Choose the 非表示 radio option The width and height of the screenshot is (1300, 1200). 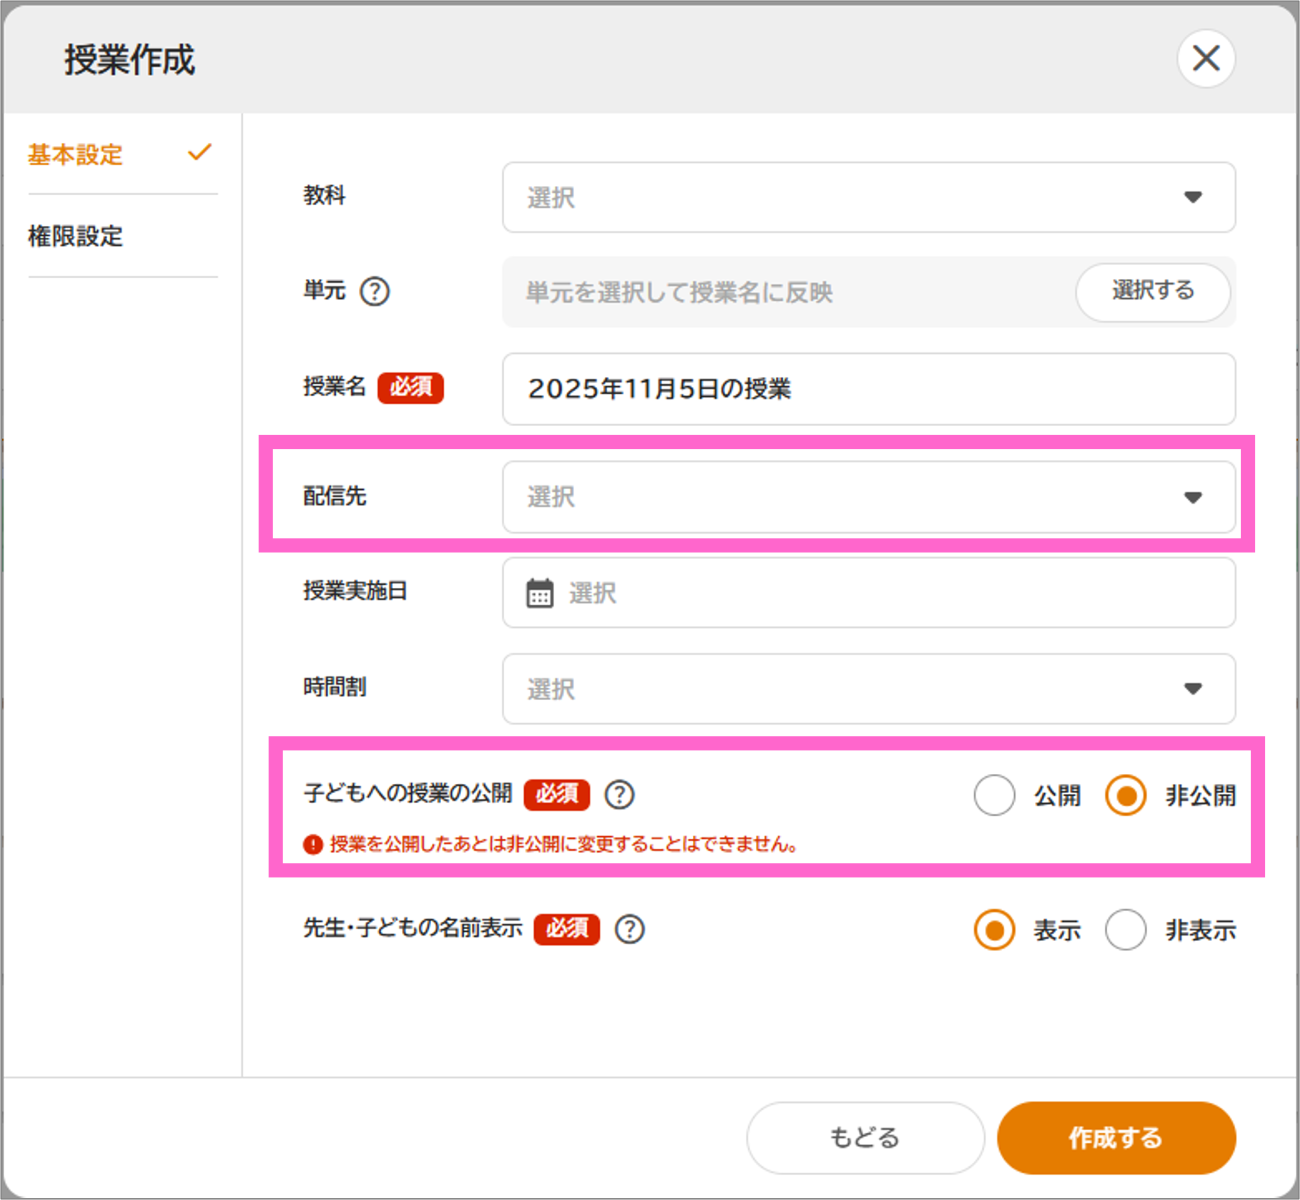coord(1125,930)
